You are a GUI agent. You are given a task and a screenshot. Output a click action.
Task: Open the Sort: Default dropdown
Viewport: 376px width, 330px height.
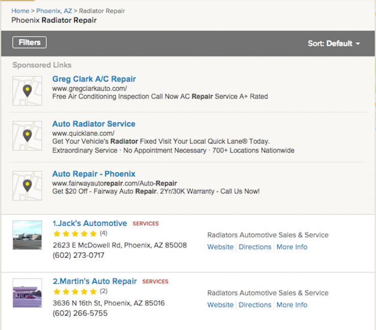(x=334, y=43)
